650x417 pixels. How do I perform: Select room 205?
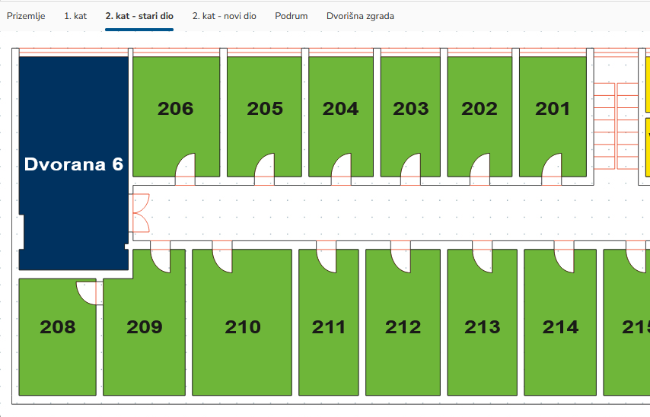[264, 109]
